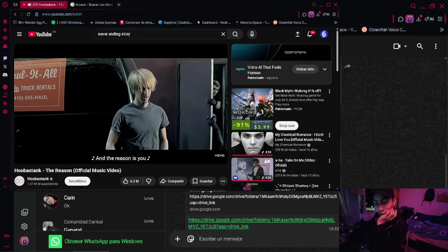Screen dimensions: 448x252
Task: Open Opera main menu logo
Action: coord(5,5)
